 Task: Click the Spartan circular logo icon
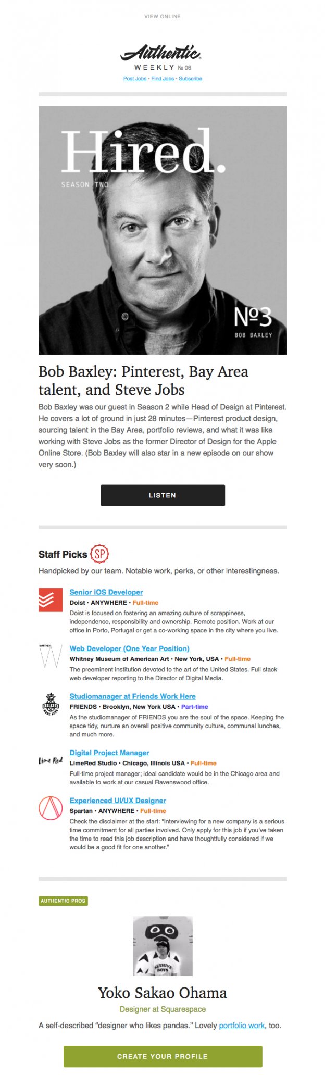tap(50, 808)
